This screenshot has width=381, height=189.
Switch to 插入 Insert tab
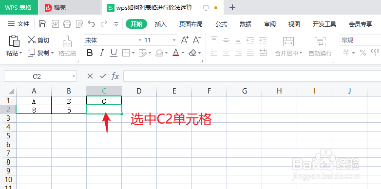point(161,24)
